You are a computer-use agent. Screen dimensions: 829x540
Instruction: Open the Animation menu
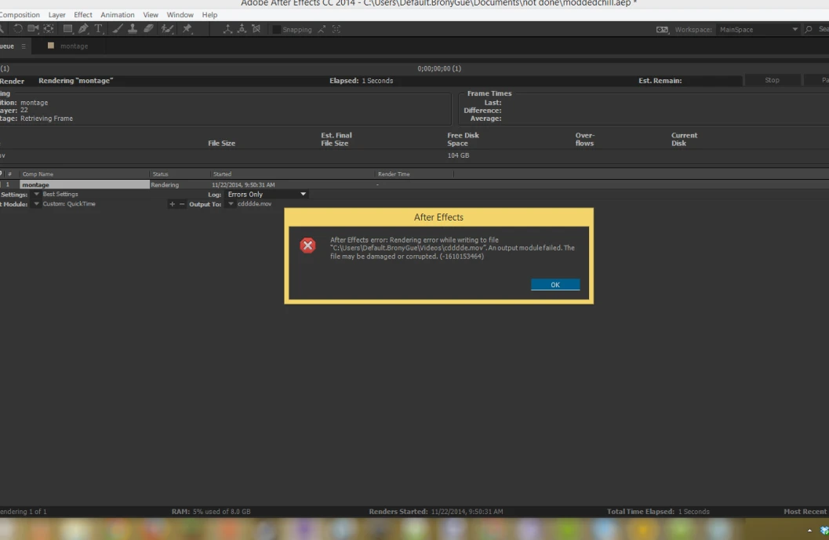click(118, 15)
